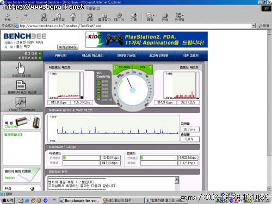This screenshot has width=272, height=204.
Task: Open the Favorites toolbar icon
Action: click(x=104, y=17)
